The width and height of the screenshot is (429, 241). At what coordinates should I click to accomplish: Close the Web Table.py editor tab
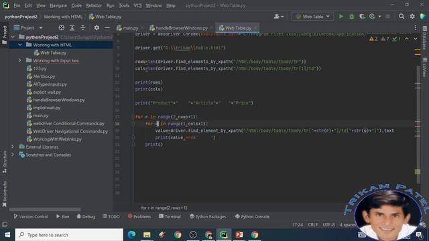(x=255, y=28)
